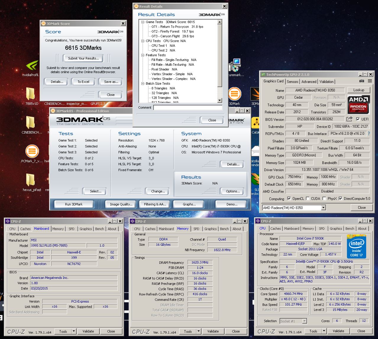378x339 pixels.
Task: Enable the CUDA checkbox
Action: tap(308, 199)
